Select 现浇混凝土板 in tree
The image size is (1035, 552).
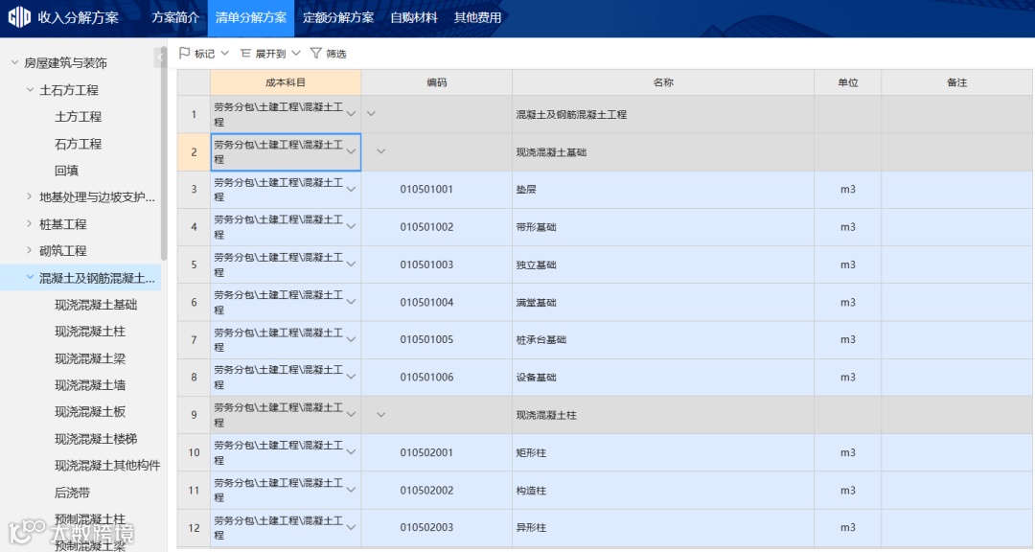tap(90, 412)
